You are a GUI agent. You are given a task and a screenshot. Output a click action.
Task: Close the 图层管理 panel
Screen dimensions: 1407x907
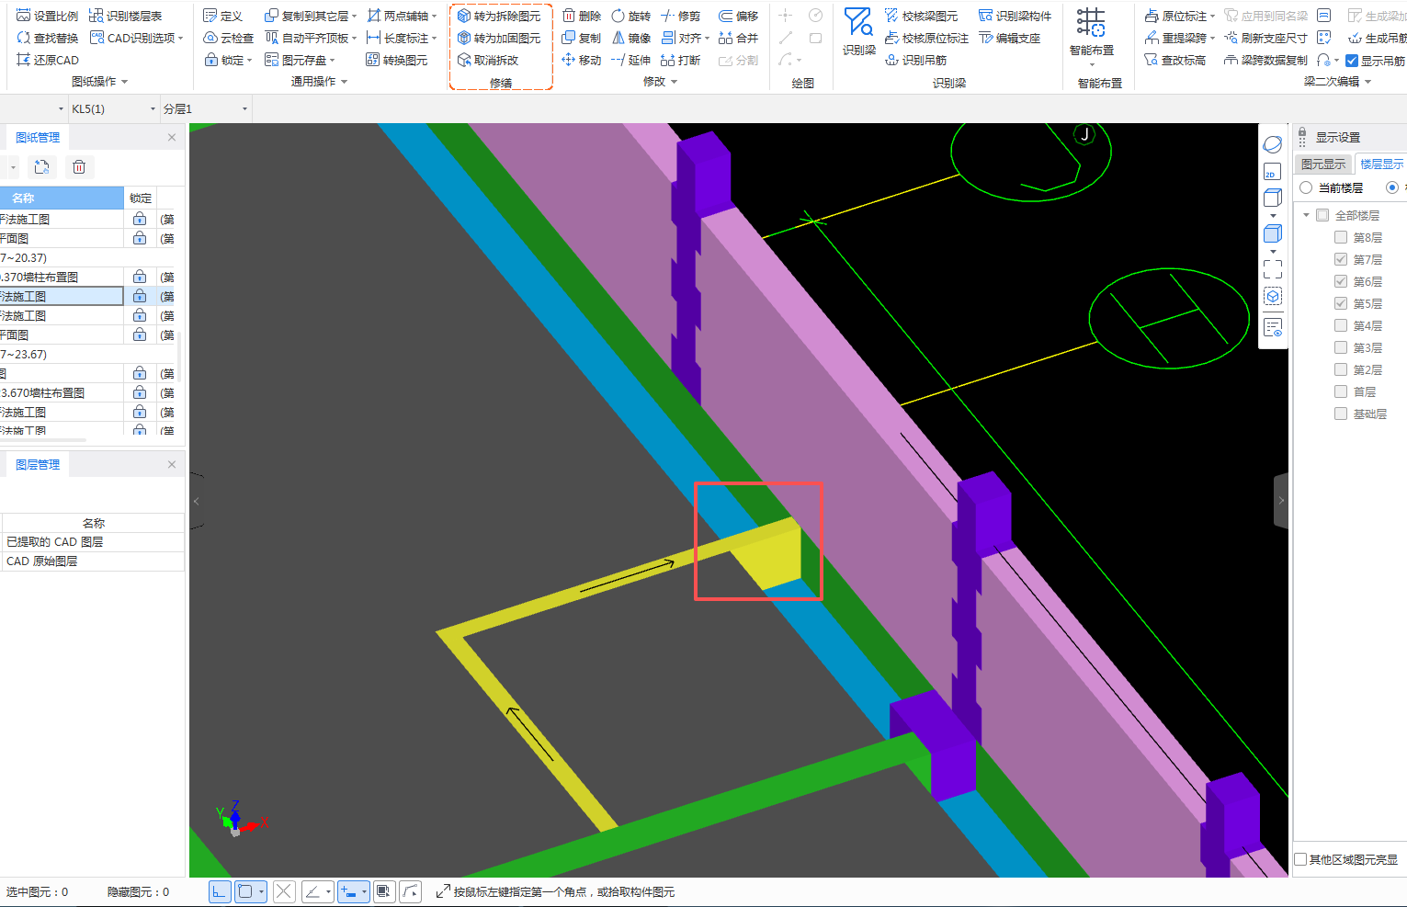pos(172,464)
